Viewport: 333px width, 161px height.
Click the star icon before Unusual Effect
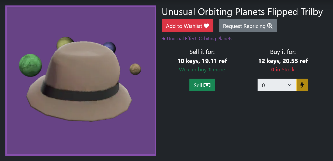164,39
